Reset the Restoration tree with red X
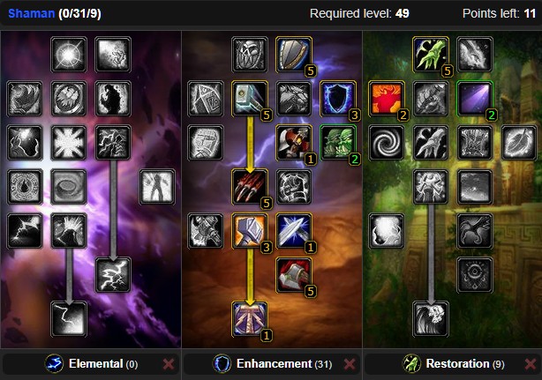Image resolution: width=542 pixels, height=380 pixels. (x=531, y=364)
